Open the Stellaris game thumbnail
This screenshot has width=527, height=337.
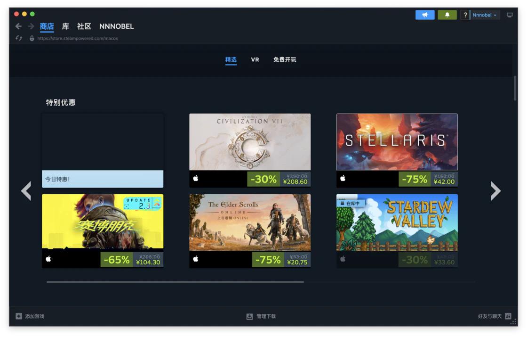(x=397, y=142)
